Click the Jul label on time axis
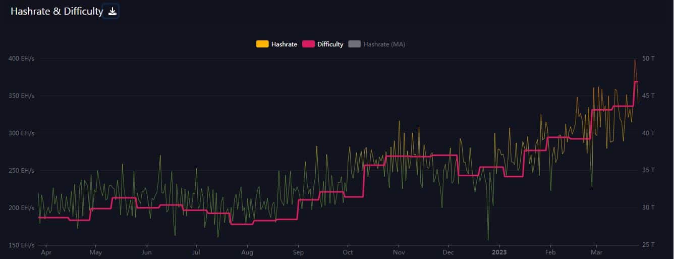Viewport: 674px width, 259px height. tap(196, 252)
